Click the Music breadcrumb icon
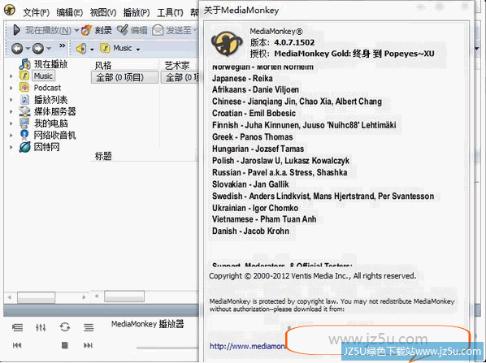 pyautogui.click(x=105, y=48)
